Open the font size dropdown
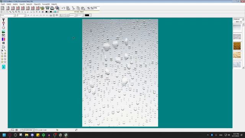 pos(25,15)
